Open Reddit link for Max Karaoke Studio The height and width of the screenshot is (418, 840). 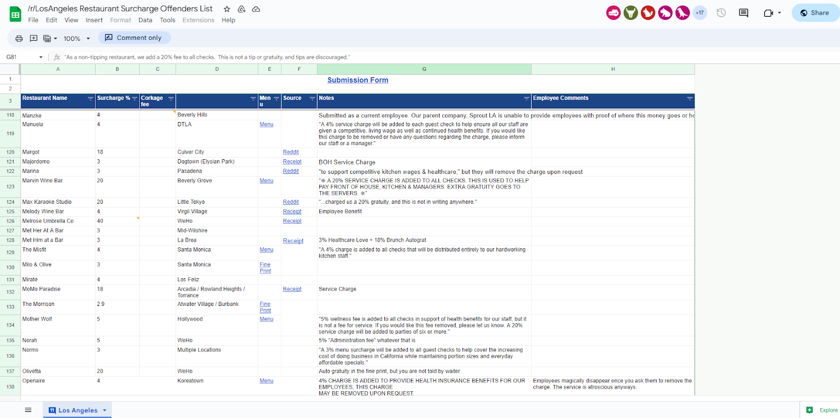[291, 202]
